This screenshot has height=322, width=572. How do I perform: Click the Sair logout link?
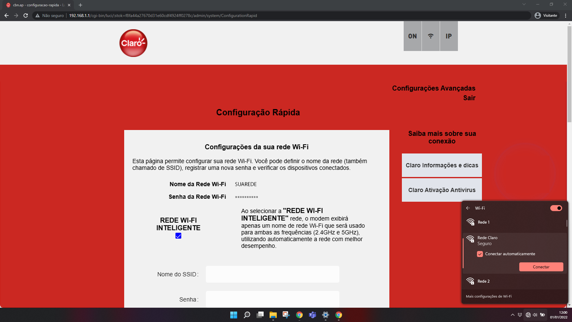469,98
